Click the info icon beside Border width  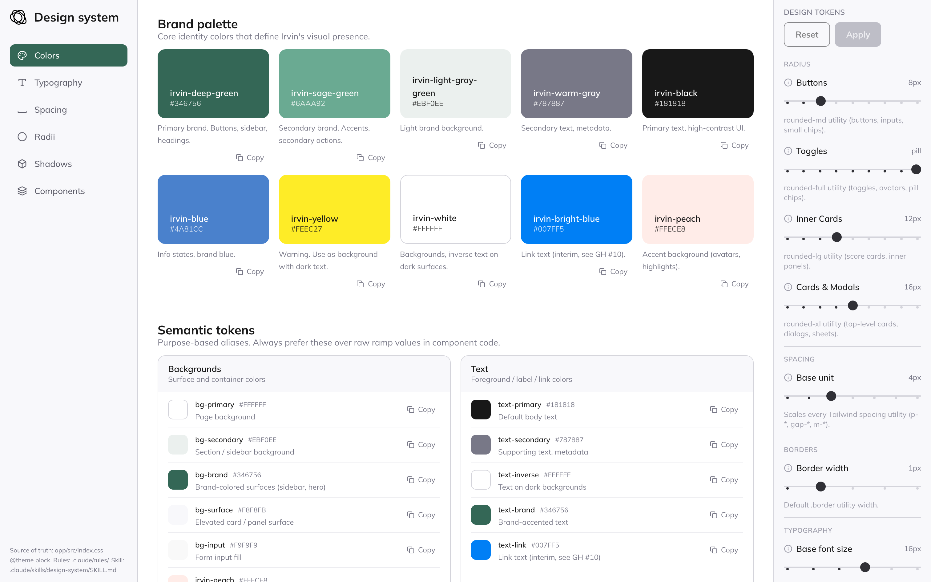tap(788, 468)
